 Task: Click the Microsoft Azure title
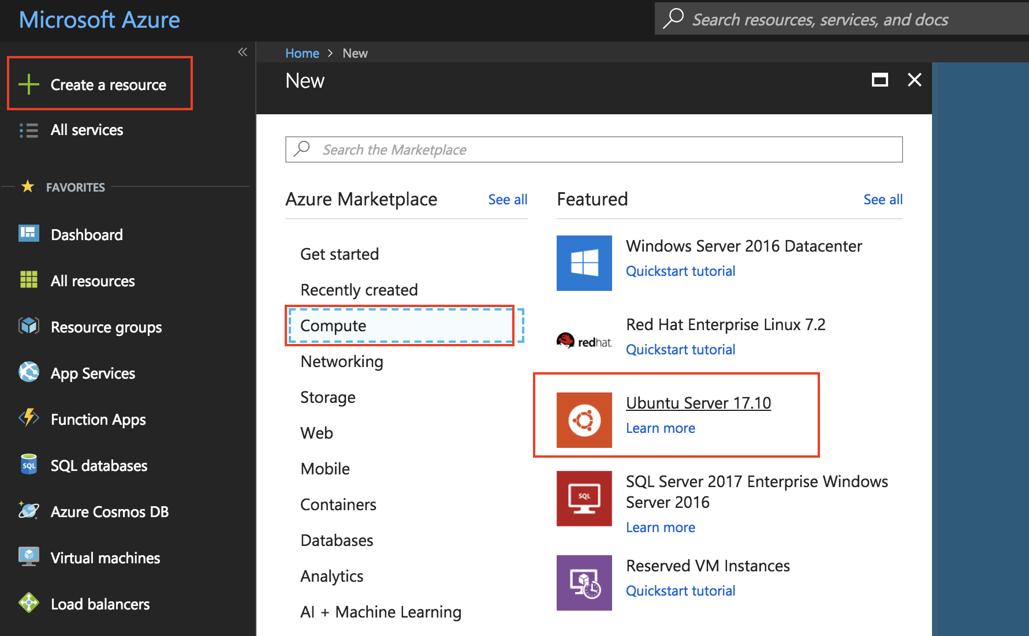tap(99, 20)
